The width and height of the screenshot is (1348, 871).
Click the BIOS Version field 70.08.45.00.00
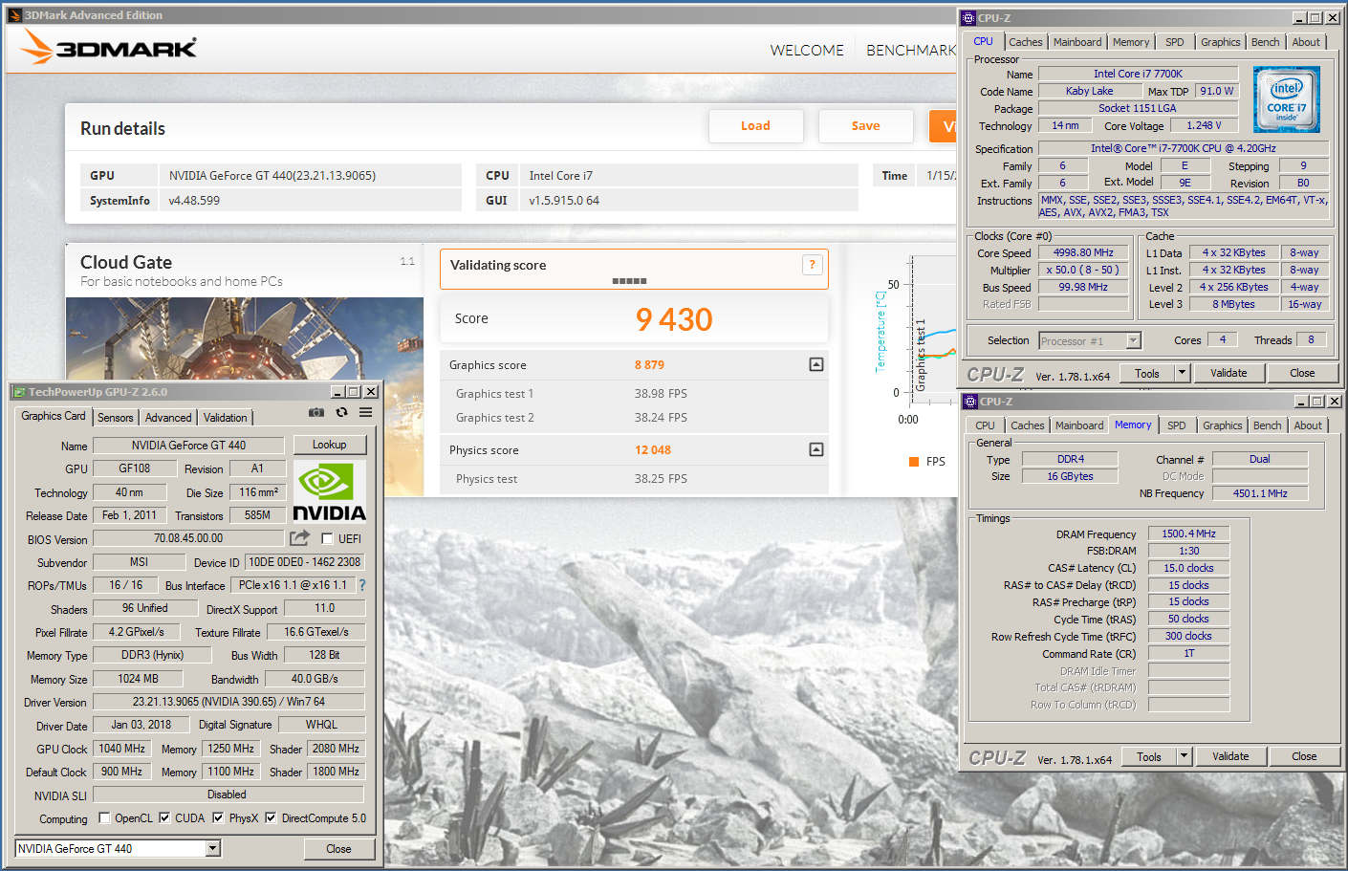[188, 538]
